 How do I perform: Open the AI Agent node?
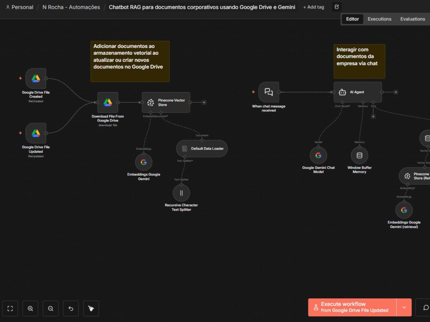[x=358, y=92]
